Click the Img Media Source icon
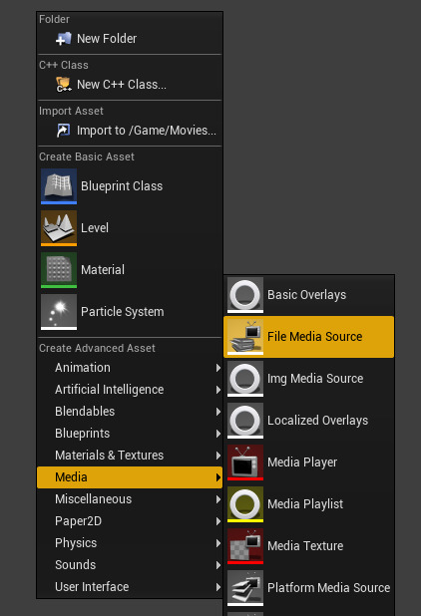The height and width of the screenshot is (616, 421). point(245,379)
